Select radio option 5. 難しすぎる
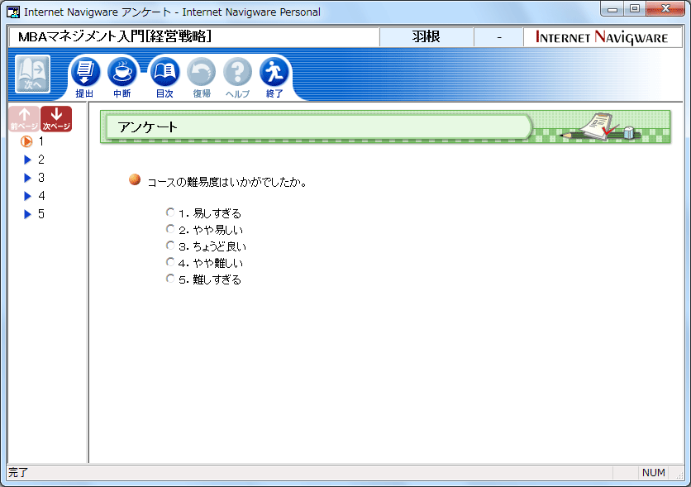Image resolution: width=691 pixels, height=487 pixels. click(170, 278)
